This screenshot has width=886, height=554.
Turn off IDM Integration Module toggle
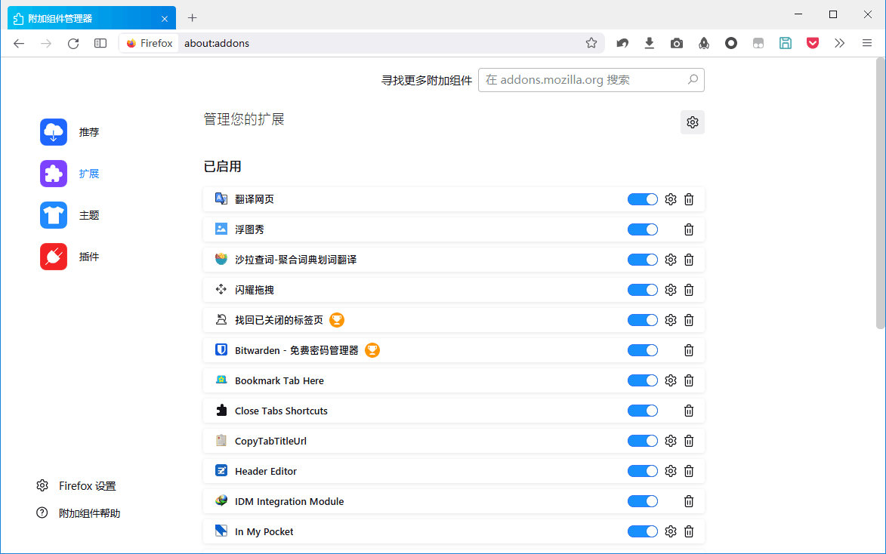pyautogui.click(x=643, y=501)
